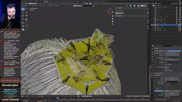Open the Global transform orientation dropdown
This screenshot has height=102, width=182.
click(x=77, y=4)
